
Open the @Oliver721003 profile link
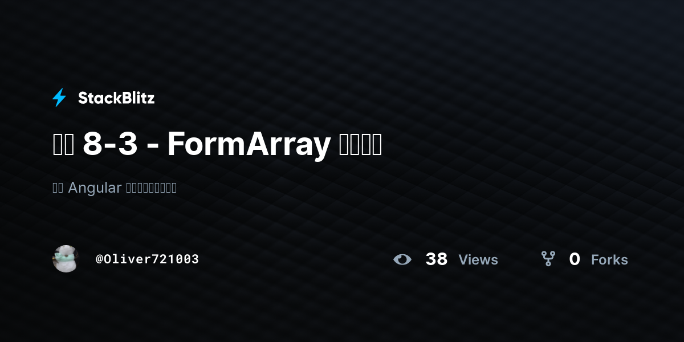click(x=147, y=259)
